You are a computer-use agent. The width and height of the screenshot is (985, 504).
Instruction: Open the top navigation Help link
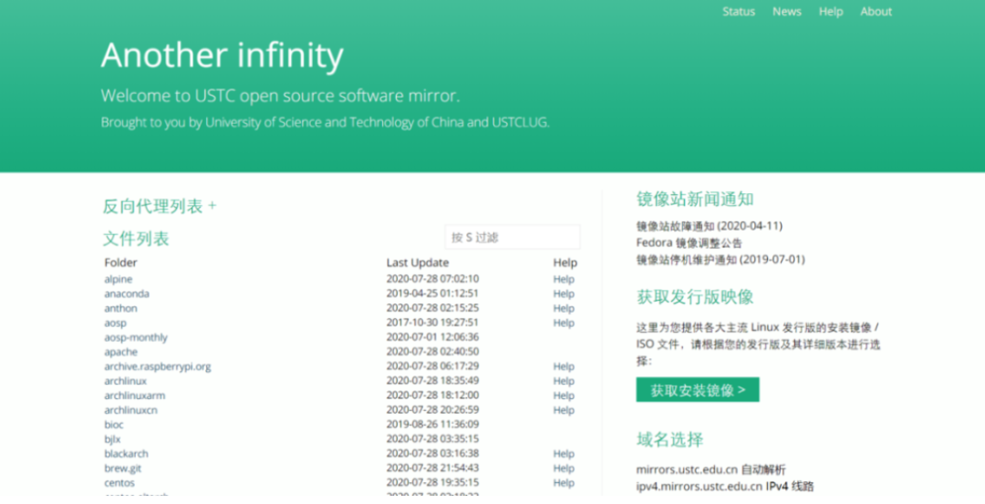(831, 11)
